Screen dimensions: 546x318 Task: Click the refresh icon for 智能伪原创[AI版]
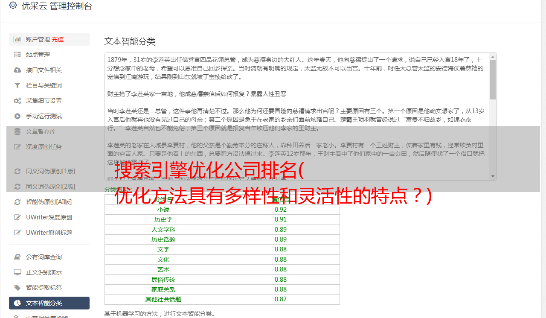click(17, 202)
